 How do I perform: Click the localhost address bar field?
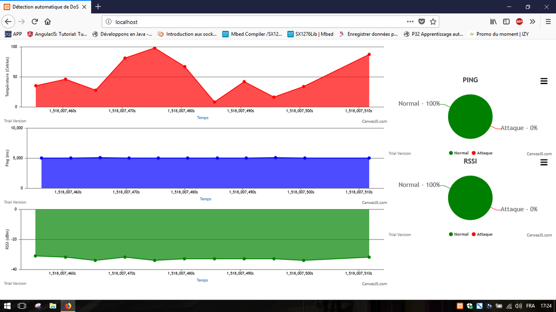click(255, 22)
